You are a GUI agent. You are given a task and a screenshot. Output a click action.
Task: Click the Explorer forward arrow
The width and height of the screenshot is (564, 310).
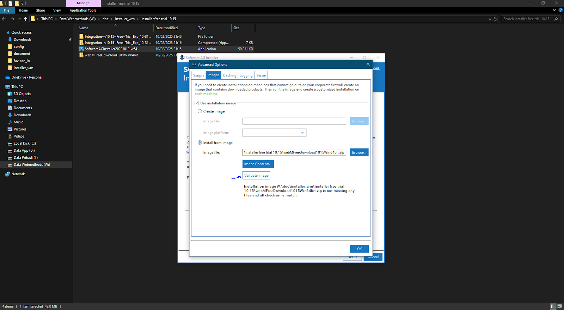point(13,19)
